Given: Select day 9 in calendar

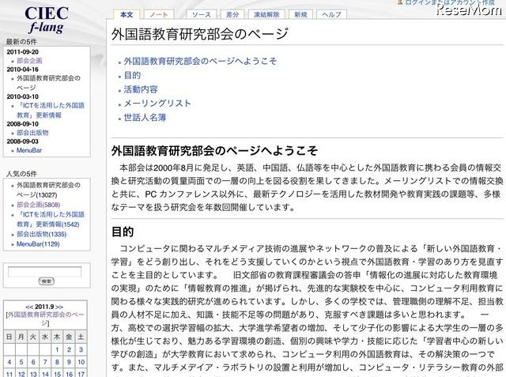Looking at the screenshot, I should coord(69,362).
